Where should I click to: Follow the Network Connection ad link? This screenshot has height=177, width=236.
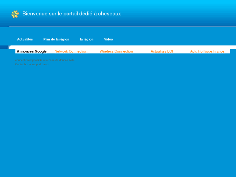click(71, 51)
